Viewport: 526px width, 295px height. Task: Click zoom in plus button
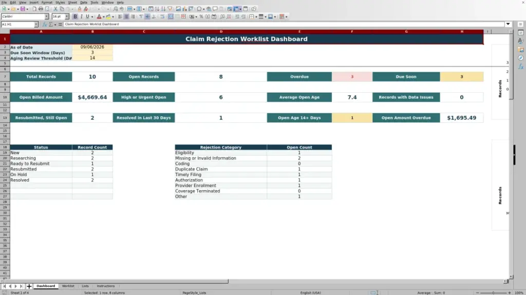pyautogui.click(x=509, y=293)
